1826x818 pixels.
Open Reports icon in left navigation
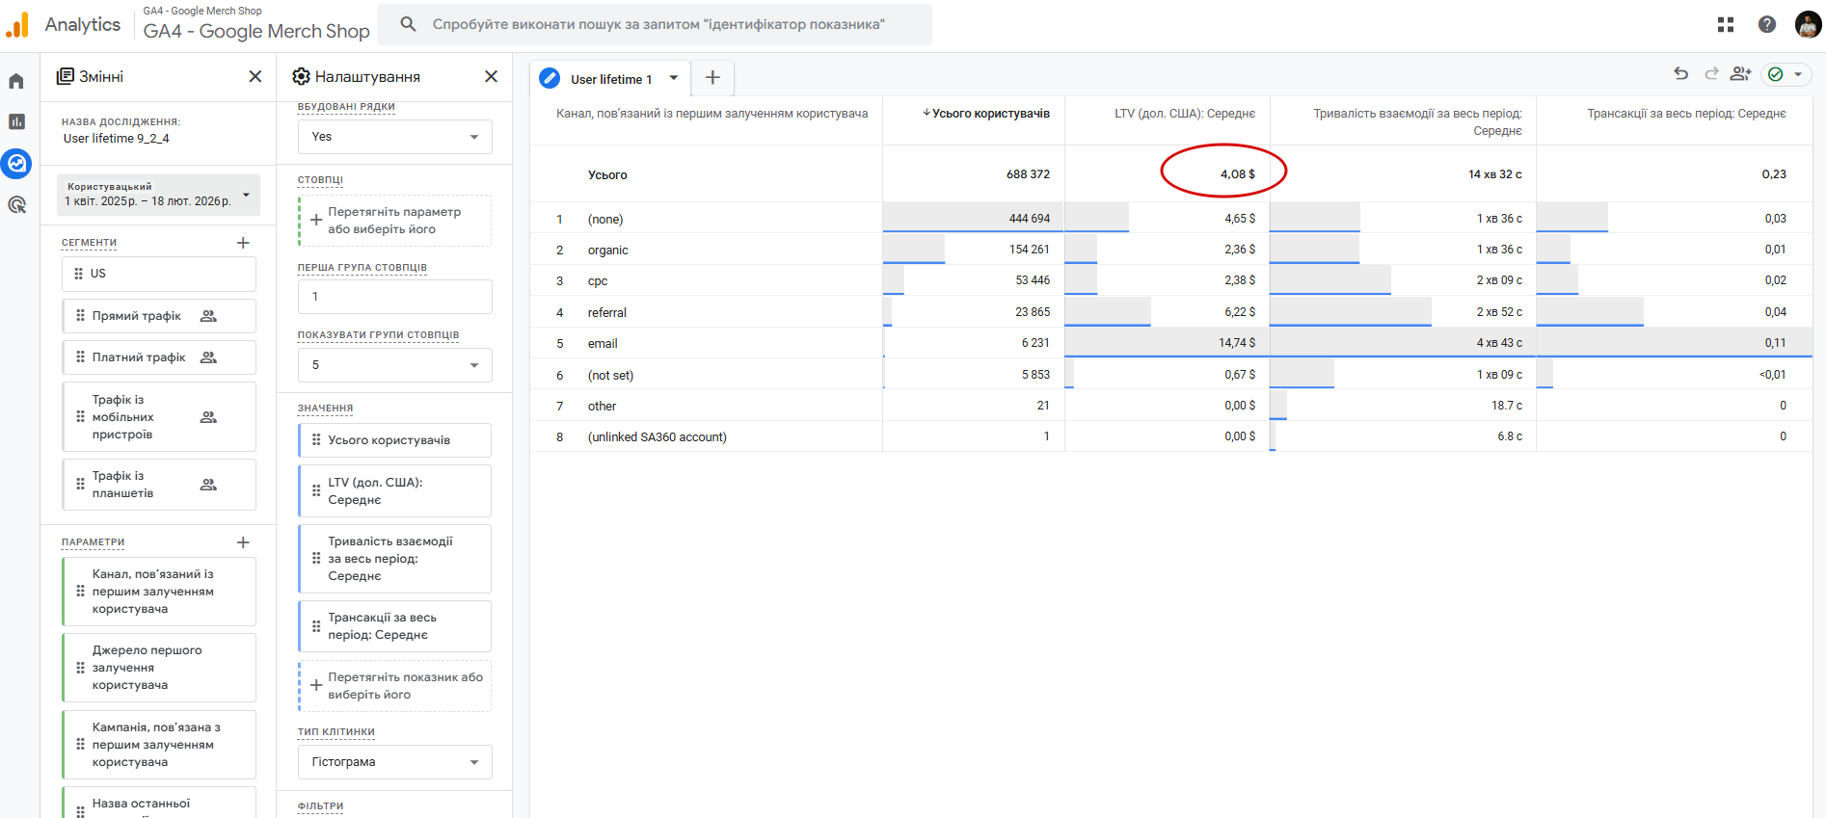click(x=16, y=121)
